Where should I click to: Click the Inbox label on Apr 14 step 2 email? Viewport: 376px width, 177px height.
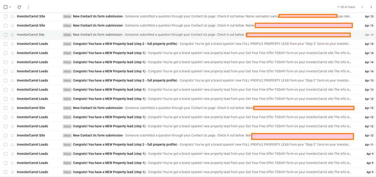tap(67, 44)
